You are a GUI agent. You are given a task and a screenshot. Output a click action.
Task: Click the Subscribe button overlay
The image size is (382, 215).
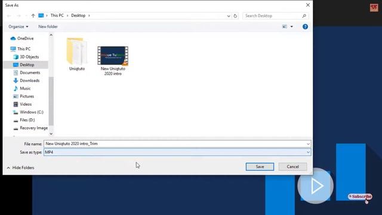click(x=360, y=196)
